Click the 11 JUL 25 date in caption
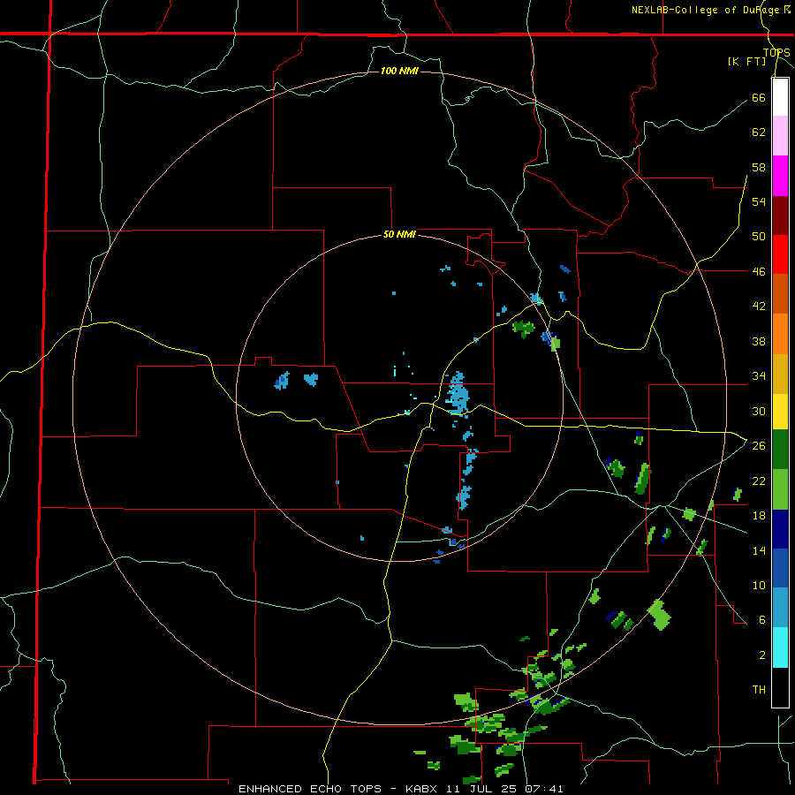This screenshot has height=795, width=795. (x=483, y=789)
